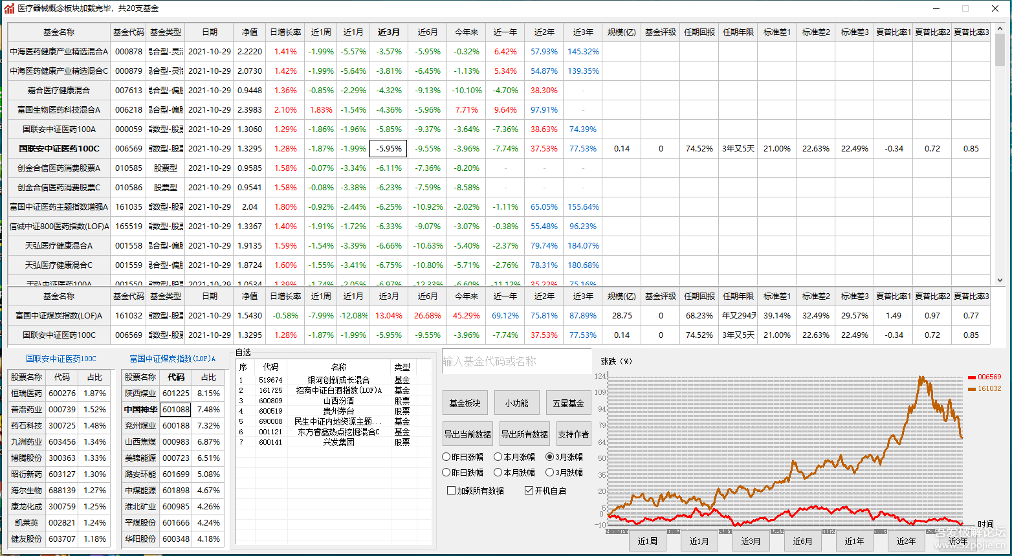The height and width of the screenshot is (556, 1012).
Task: Click blue 国联安中证医药100C heading above holdings list
Action: pyautogui.click(x=61, y=359)
